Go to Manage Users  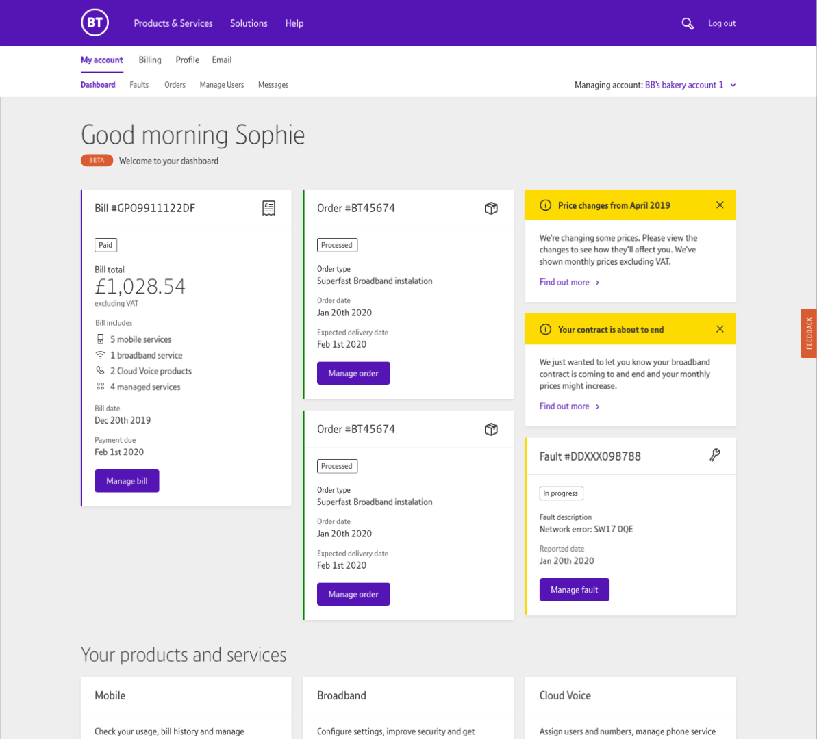click(221, 85)
